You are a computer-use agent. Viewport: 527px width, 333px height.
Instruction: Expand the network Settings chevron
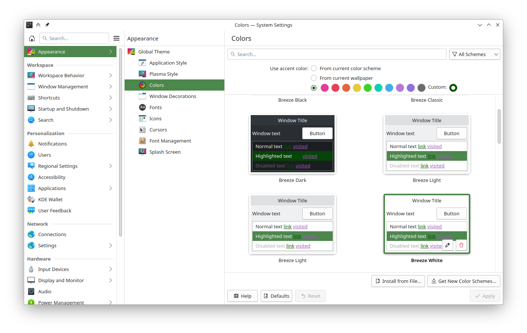(x=111, y=245)
